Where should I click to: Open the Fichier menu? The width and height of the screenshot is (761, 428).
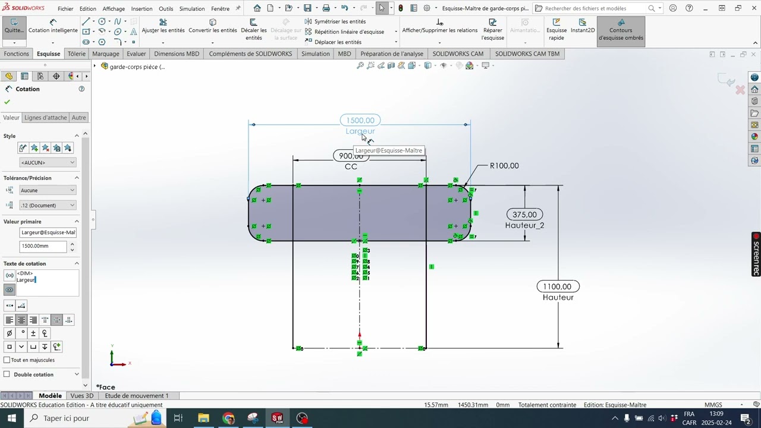click(x=66, y=9)
